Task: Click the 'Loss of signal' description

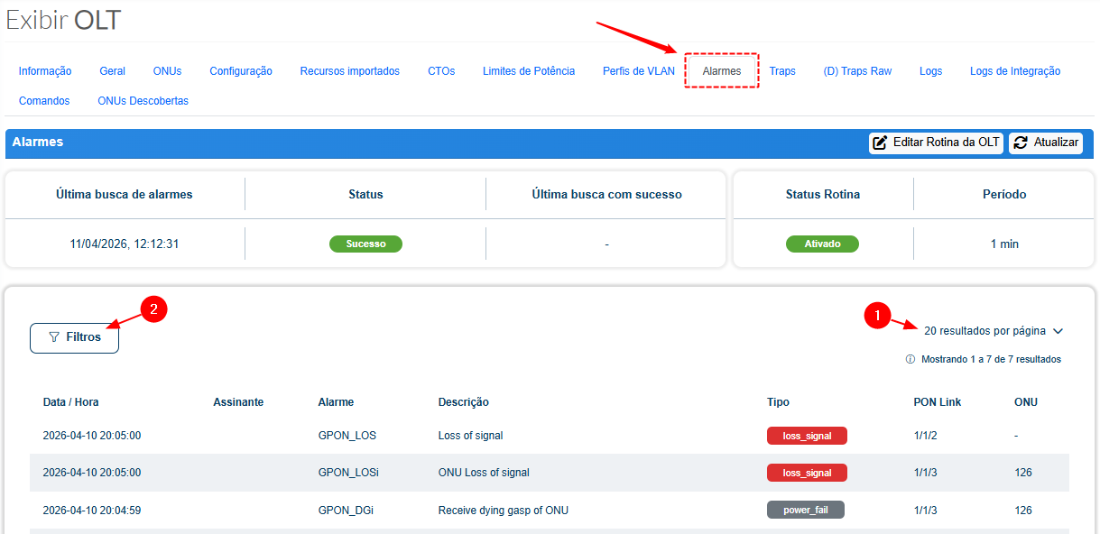Action: (471, 436)
